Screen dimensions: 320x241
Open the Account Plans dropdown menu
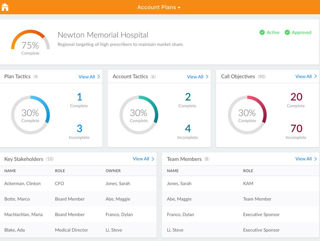click(159, 7)
